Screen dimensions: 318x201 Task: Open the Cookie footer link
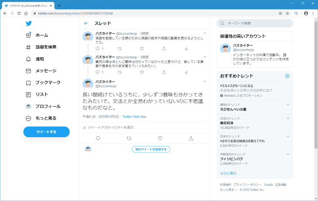(x=268, y=185)
